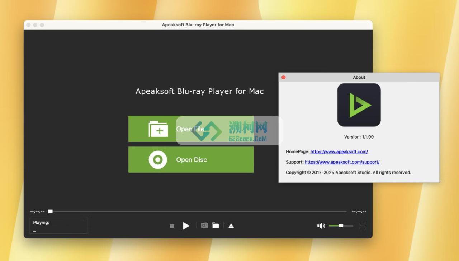Click the disc icon on Open Disc
The image size is (459, 261).
[x=158, y=160]
